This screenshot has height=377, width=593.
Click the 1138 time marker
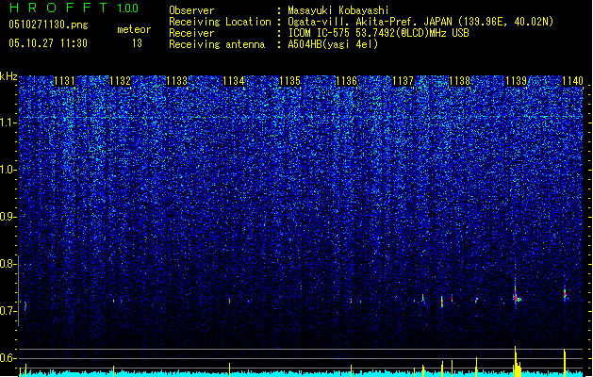point(459,81)
